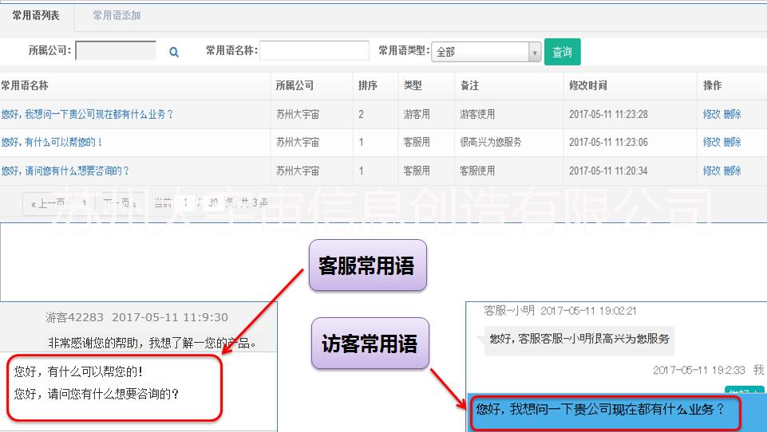Viewport: 767px width, 432px height.
Task: Click the 游客使用 remark cell
Action: [477, 114]
